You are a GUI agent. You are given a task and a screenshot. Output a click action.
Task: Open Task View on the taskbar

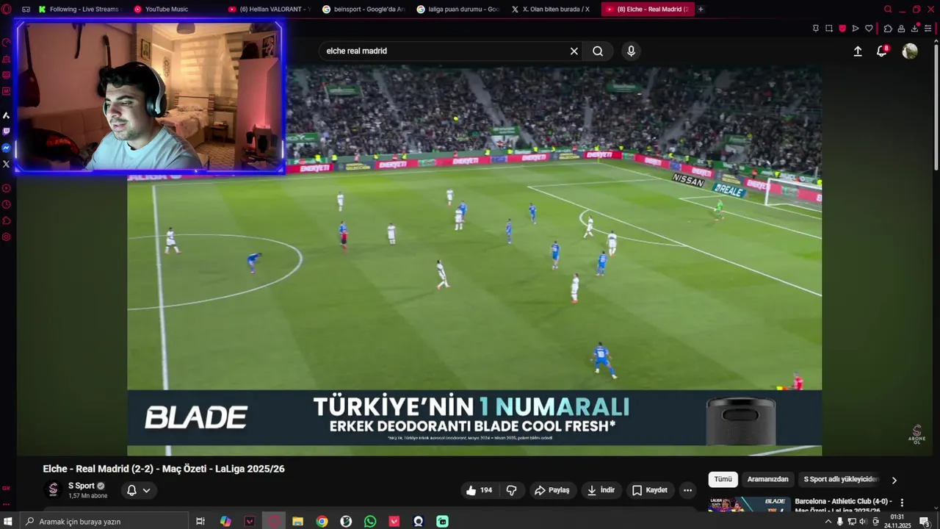[x=200, y=522]
